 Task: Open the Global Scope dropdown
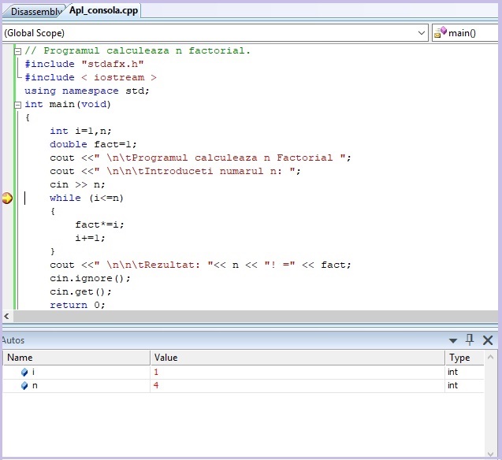coord(422,33)
